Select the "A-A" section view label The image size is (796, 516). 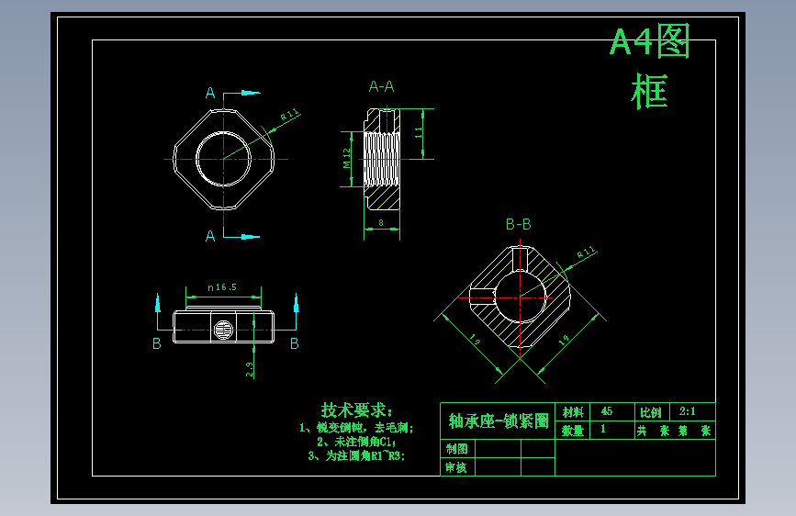pos(381,87)
